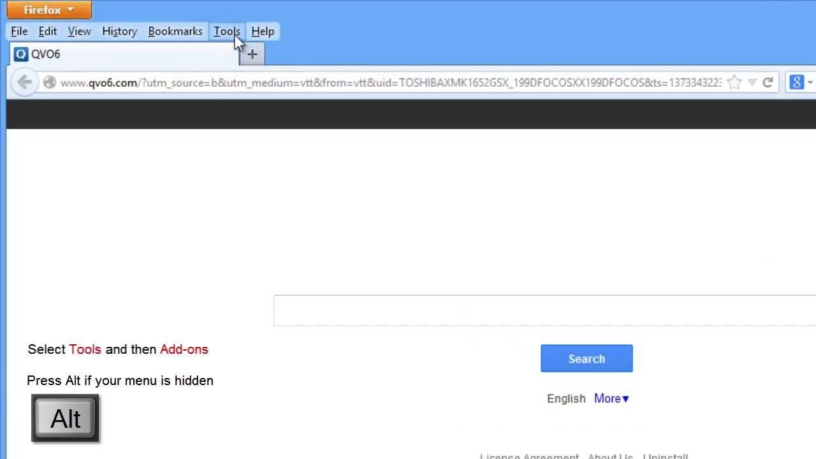Open the Uninstall link
The image size is (816, 459).
[x=666, y=456]
